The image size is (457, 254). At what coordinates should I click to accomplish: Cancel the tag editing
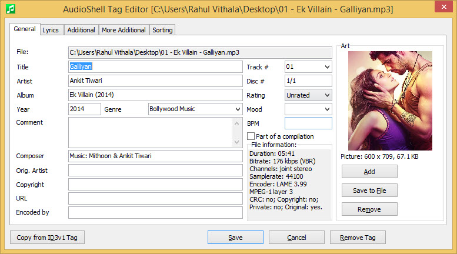point(296,238)
